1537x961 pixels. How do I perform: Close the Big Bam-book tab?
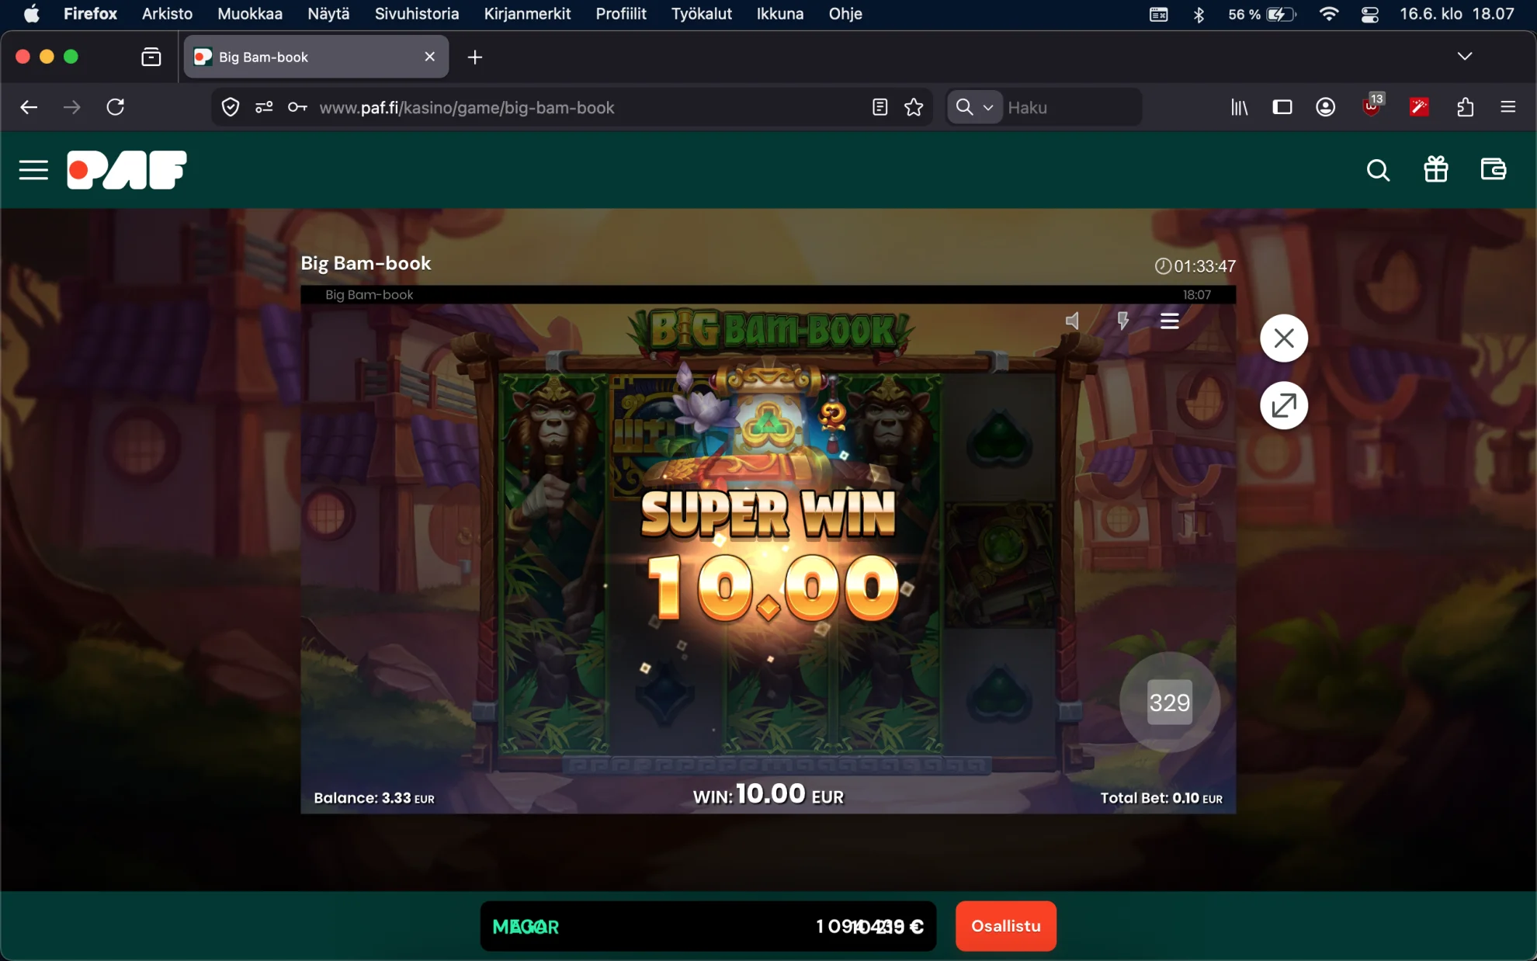429,57
